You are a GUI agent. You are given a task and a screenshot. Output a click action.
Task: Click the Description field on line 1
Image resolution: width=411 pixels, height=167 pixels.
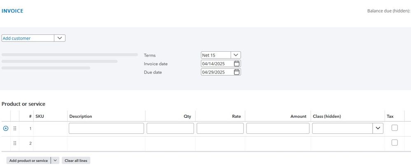point(106,128)
